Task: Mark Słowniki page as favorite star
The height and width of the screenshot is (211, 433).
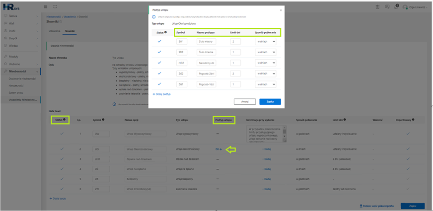Action: point(61,21)
